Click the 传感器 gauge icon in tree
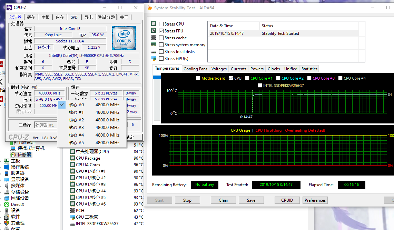Screen dimensions: 394x230 13,155
